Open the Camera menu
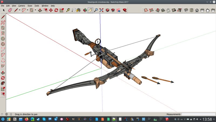This screenshot has height=122, width=216. point(21,5)
